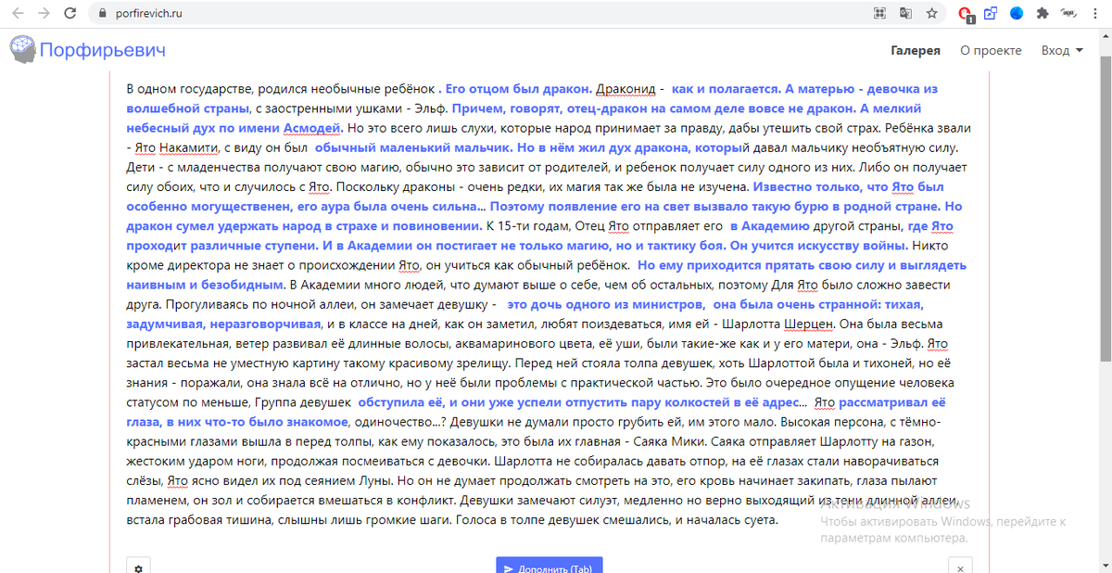1112x573 pixels.
Task: Click the blue screenshot extension icon
Action: click(990, 12)
